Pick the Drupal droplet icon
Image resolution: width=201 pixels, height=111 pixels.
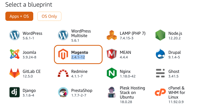(160, 54)
